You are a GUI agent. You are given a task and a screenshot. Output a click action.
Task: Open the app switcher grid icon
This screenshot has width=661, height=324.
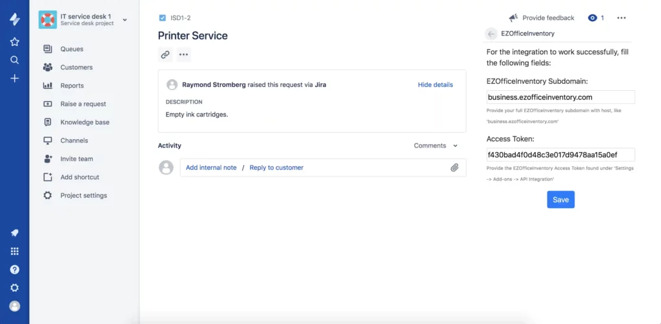14,251
